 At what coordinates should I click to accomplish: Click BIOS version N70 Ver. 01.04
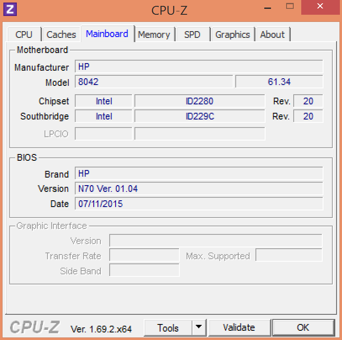point(199,189)
